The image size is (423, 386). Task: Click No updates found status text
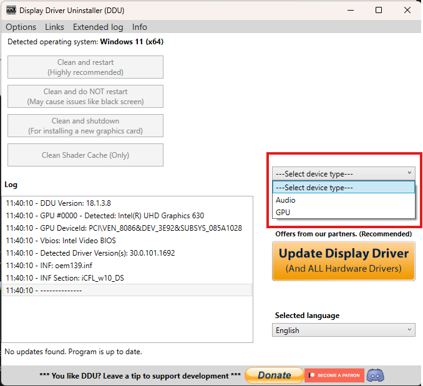tap(73, 352)
